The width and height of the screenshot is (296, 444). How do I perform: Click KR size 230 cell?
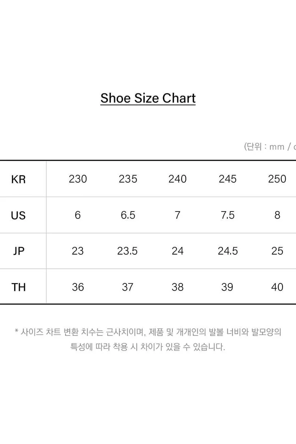(78, 179)
